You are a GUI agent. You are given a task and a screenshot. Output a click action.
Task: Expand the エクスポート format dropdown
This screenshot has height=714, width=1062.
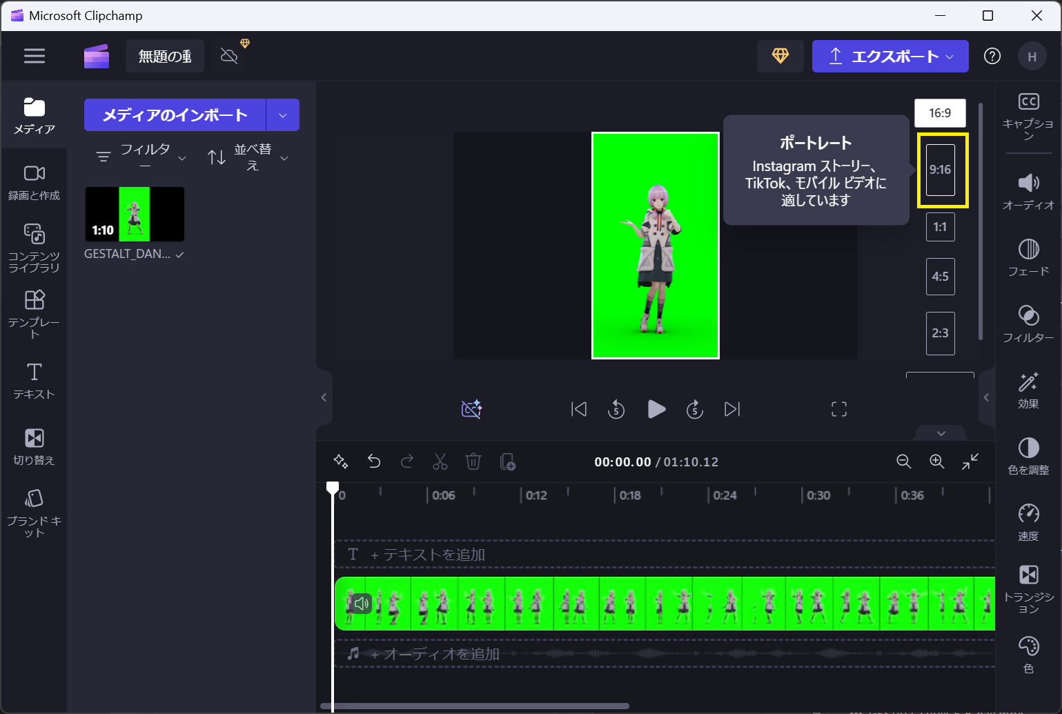[949, 56]
